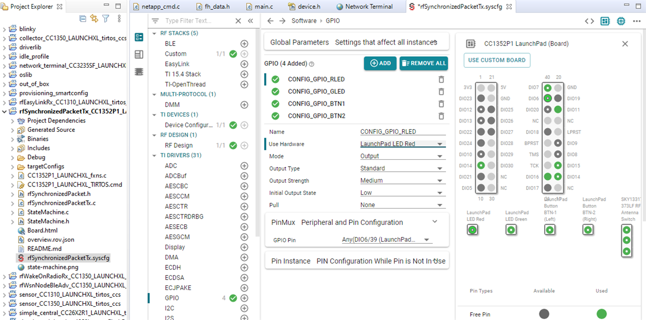This screenshot has width=646, height=320.
Task: Open the GPIO Pin dropdown
Action: pos(387,240)
